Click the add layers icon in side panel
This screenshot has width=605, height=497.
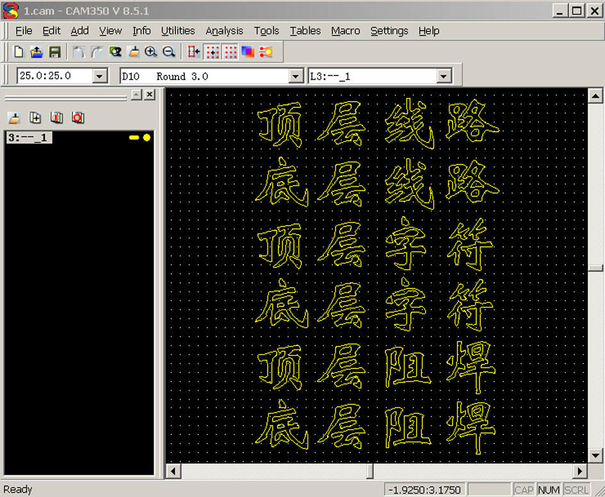36,118
